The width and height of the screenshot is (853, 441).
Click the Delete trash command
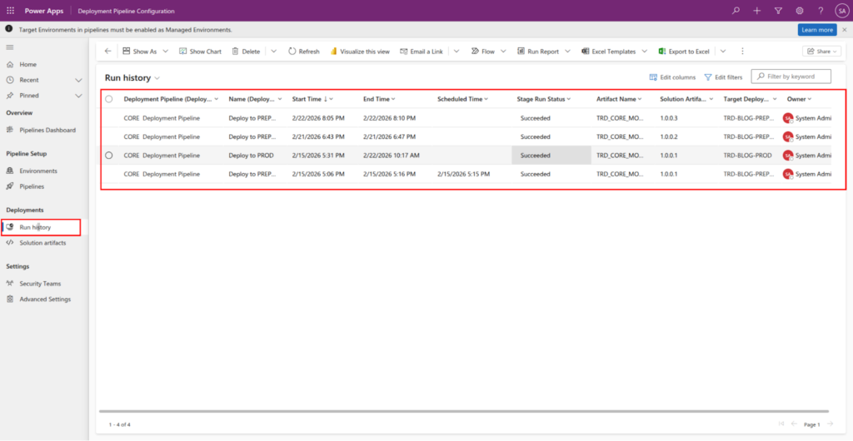pos(245,52)
